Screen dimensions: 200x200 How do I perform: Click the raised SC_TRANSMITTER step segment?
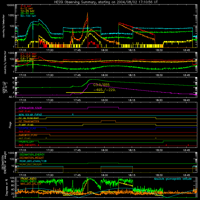(108, 121)
